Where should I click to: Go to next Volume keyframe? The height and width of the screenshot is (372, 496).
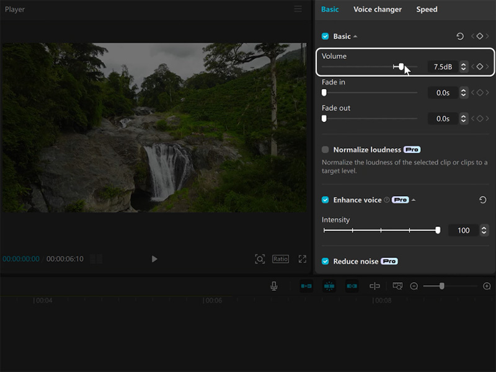coord(487,66)
